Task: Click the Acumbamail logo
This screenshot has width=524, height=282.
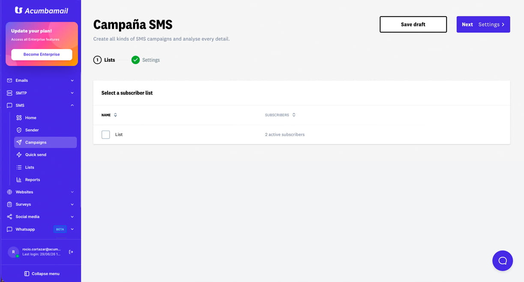Action: 42,10
